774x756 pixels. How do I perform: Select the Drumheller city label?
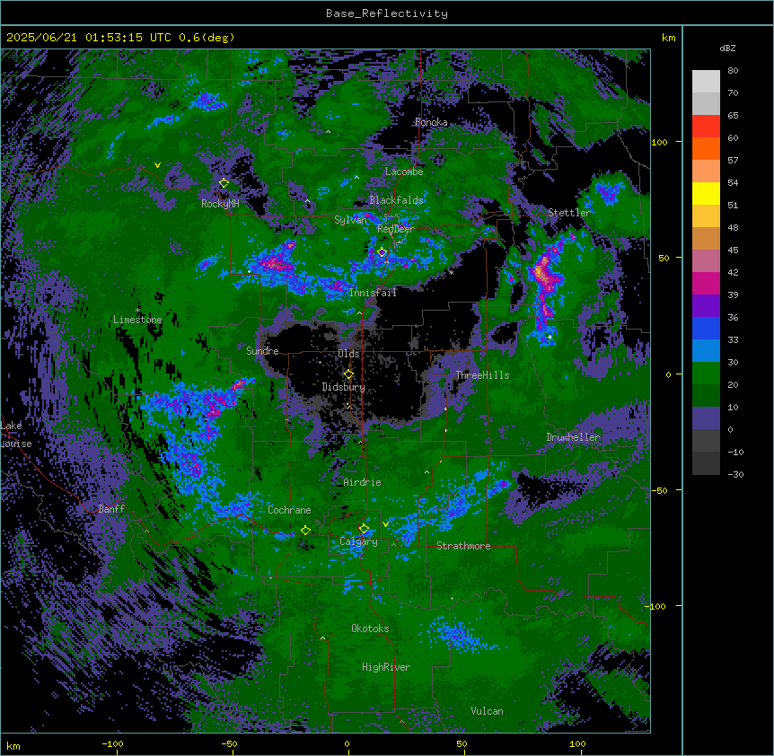click(x=573, y=437)
